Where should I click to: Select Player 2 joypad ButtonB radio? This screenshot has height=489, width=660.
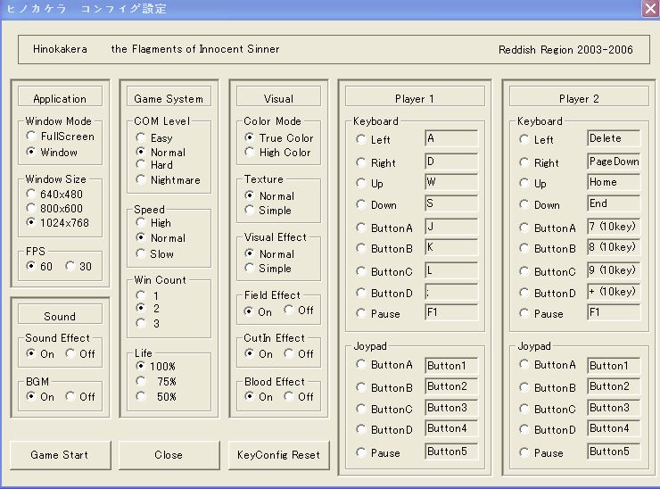(x=524, y=386)
